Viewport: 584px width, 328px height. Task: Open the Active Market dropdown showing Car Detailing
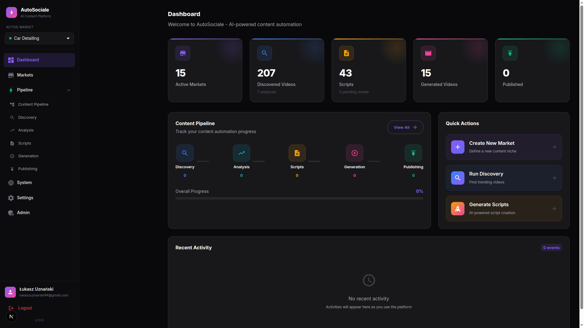point(39,38)
